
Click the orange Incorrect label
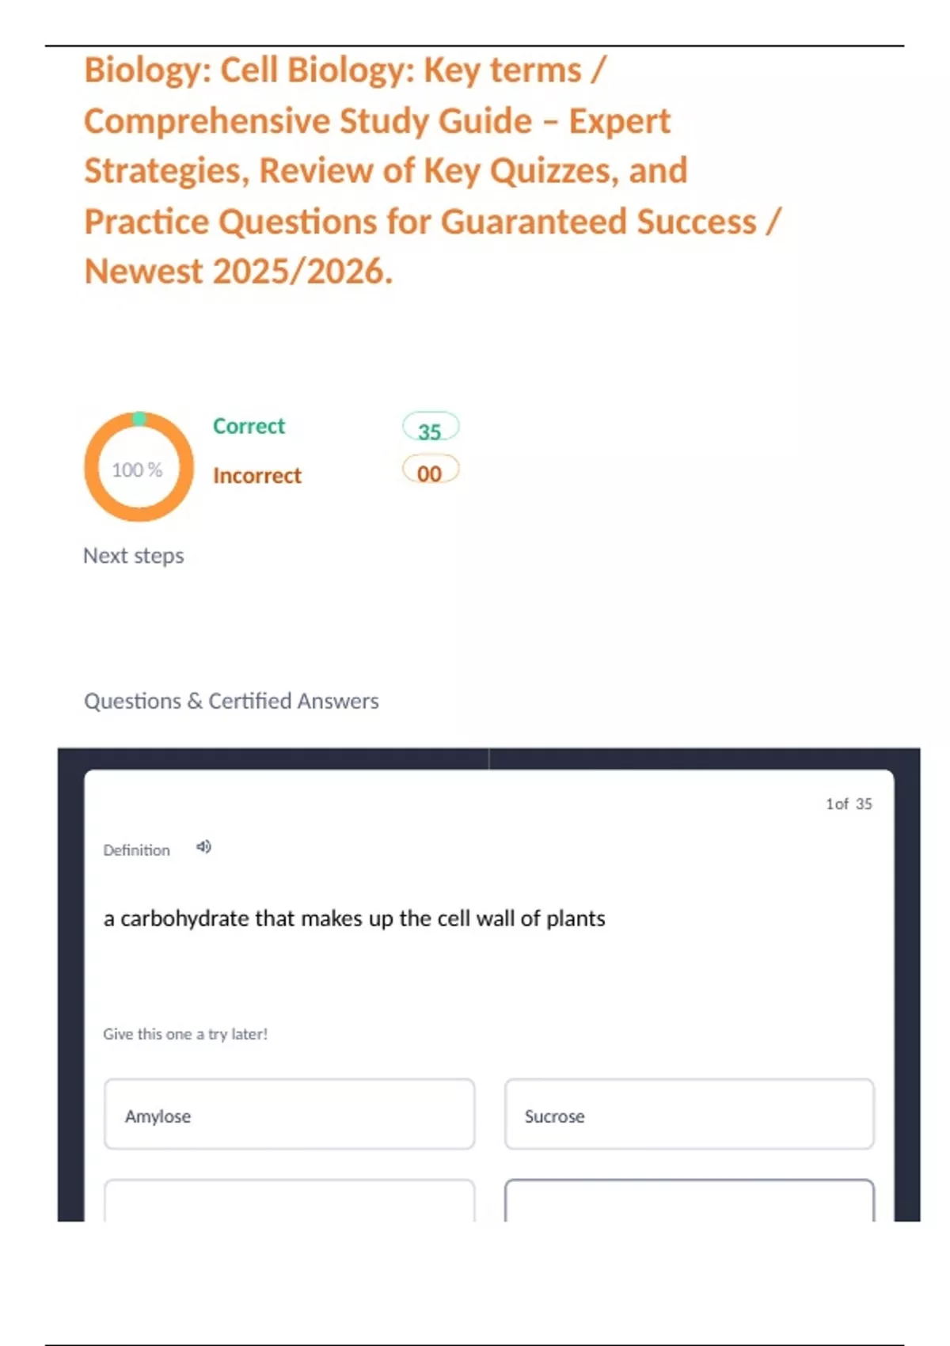pos(257,475)
